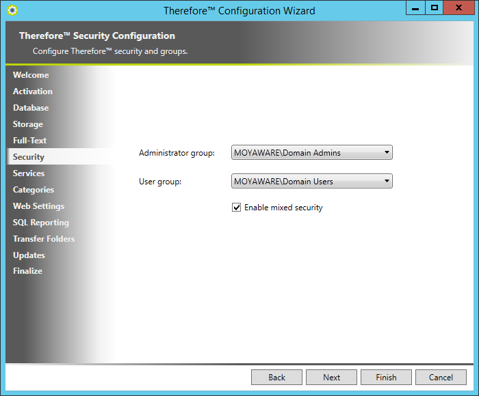
Task: Click Next to continue the wizard
Action: tap(331, 377)
